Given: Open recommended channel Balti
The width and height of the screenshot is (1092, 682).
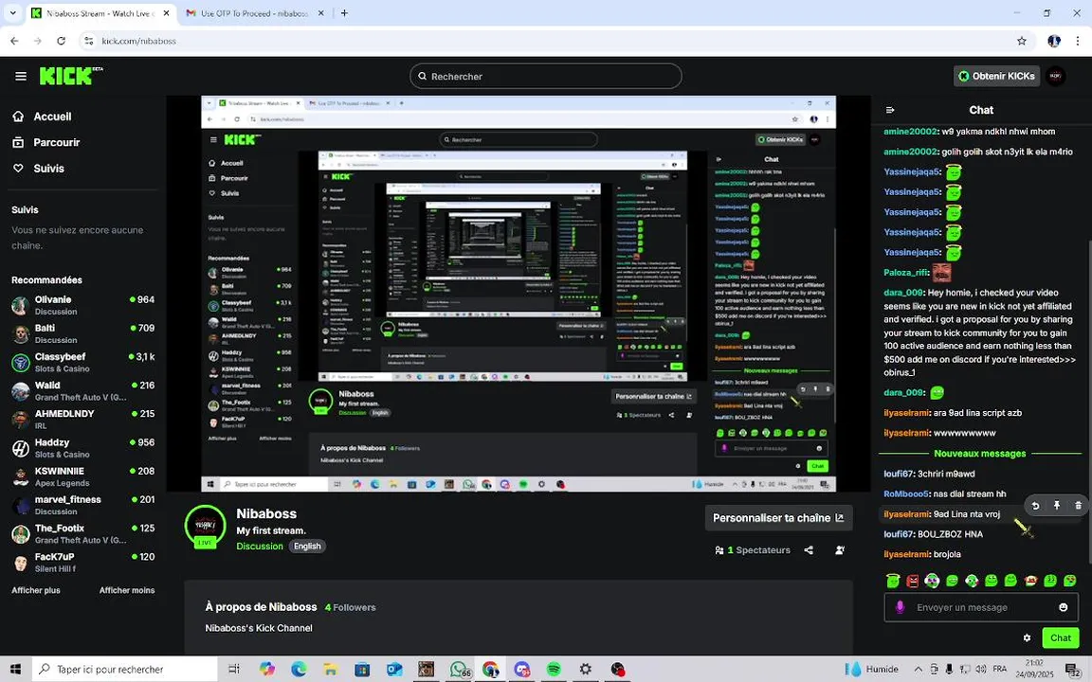Looking at the screenshot, I should point(83,334).
